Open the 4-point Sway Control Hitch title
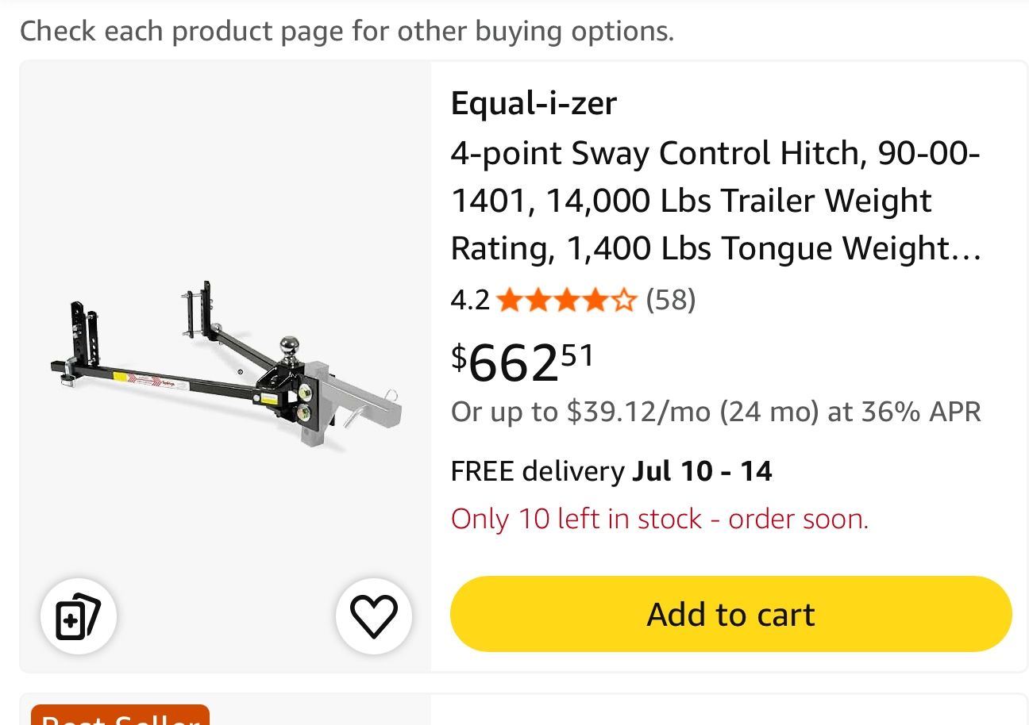This screenshot has height=725, width=1029. tap(716, 201)
